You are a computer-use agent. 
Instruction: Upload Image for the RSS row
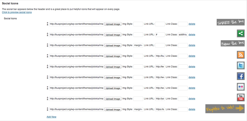click(x=113, y=56)
